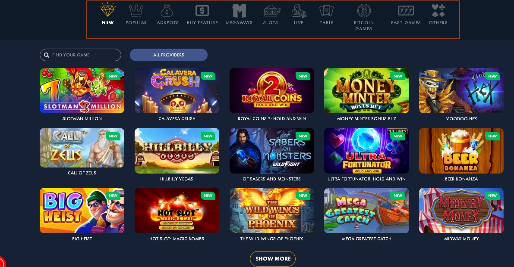Launch the Calavera Crush game
This screenshot has height=267, width=514.
(x=177, y=90)
